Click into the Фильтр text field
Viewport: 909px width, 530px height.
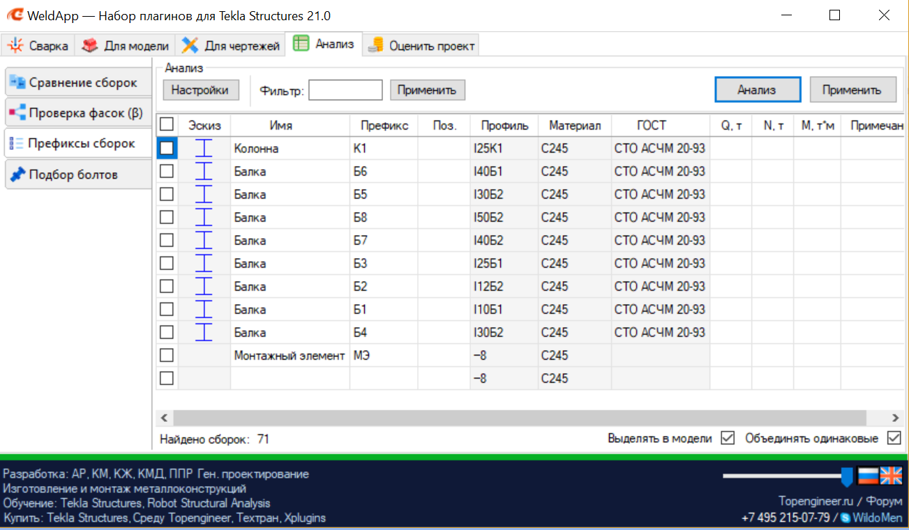(x=345, y=90)
